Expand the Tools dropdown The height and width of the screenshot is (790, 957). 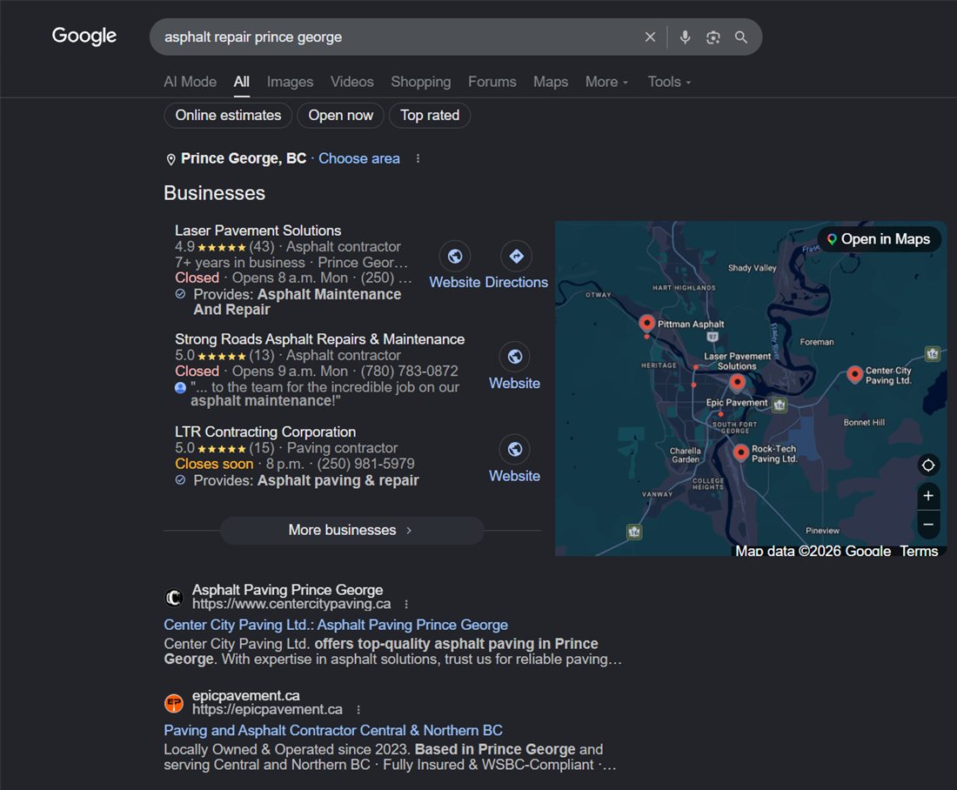[670, 82]
